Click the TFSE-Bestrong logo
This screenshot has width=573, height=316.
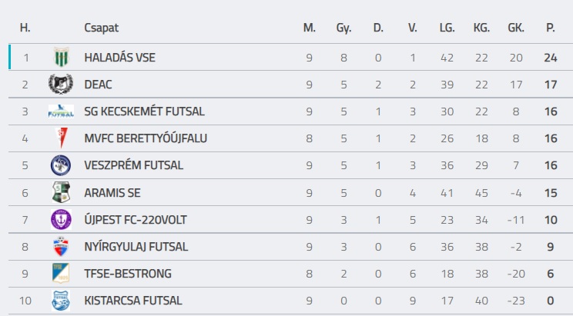pos(60,273)
